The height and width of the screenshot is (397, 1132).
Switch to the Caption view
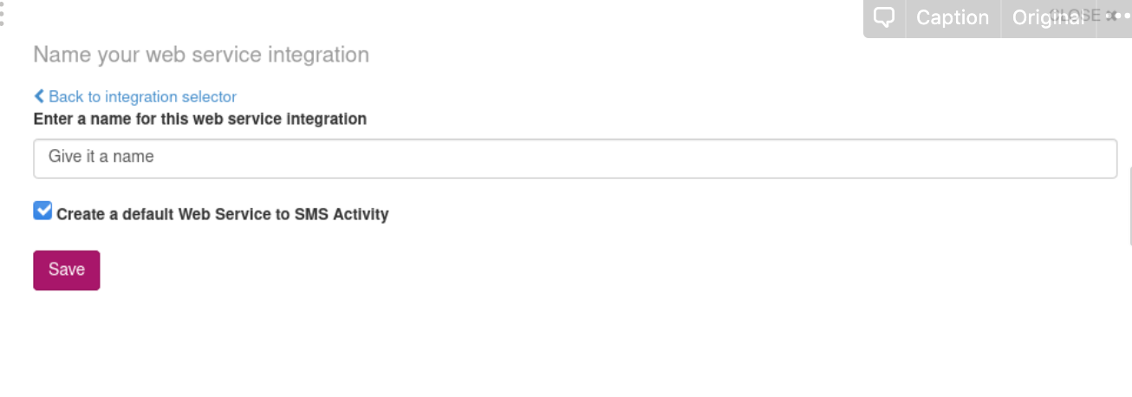[953, 17]
